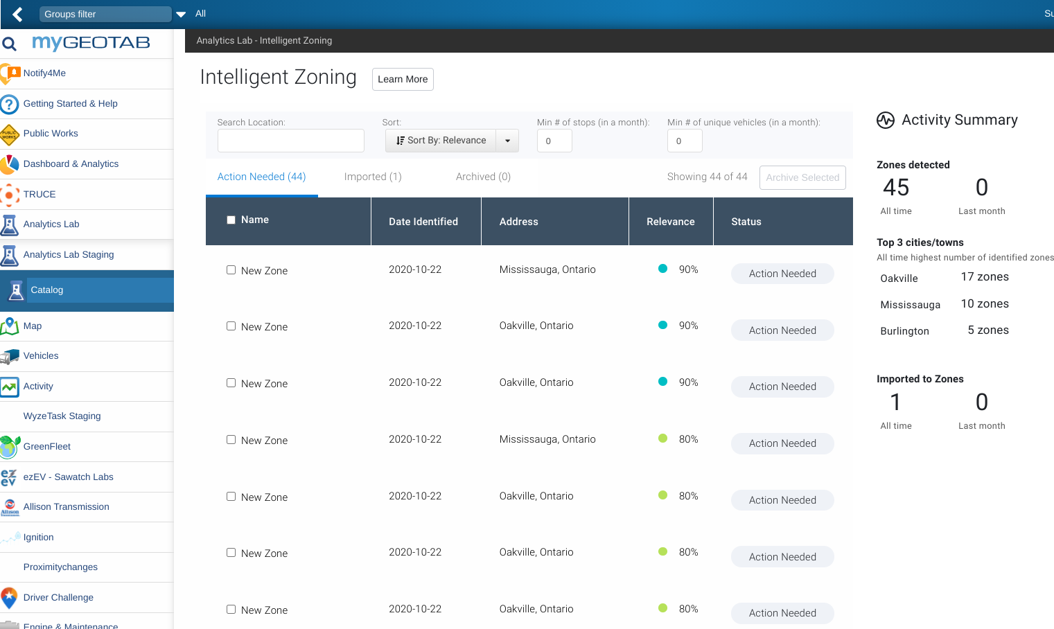Open the GreenFleet globe icon
The image size is (1054, 629).
(x=10, y=447)
